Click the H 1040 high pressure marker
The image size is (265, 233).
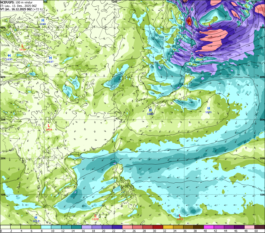point(43,22)
